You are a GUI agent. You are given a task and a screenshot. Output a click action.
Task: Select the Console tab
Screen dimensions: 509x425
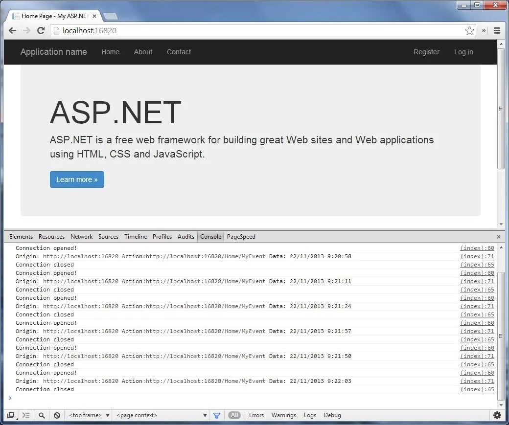210,237
